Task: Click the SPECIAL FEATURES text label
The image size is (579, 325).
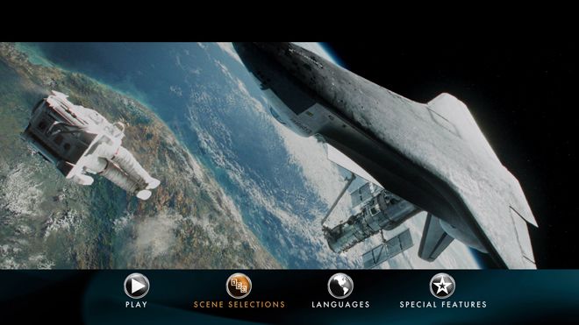Action: [x=443, y=305]
